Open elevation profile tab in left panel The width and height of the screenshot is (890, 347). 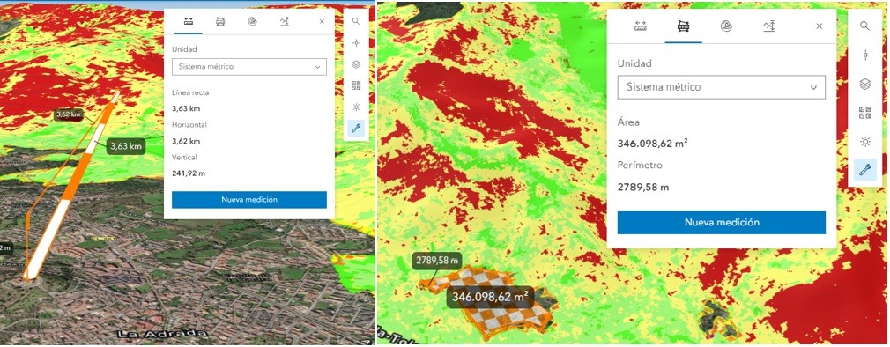285,21
